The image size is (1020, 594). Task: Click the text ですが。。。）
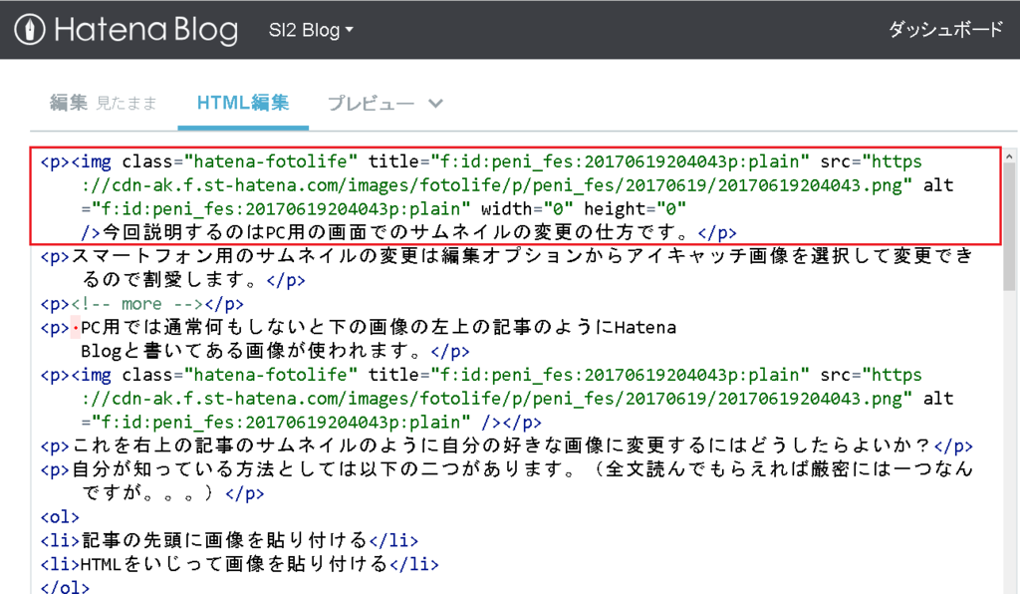149,493
